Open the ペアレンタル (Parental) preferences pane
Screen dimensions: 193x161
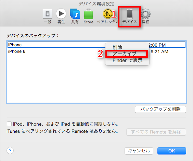[107, 16]
